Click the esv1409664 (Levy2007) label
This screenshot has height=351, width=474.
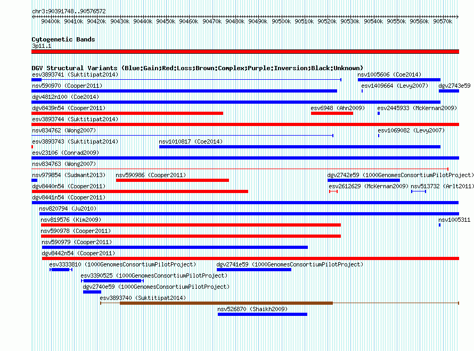395,86
